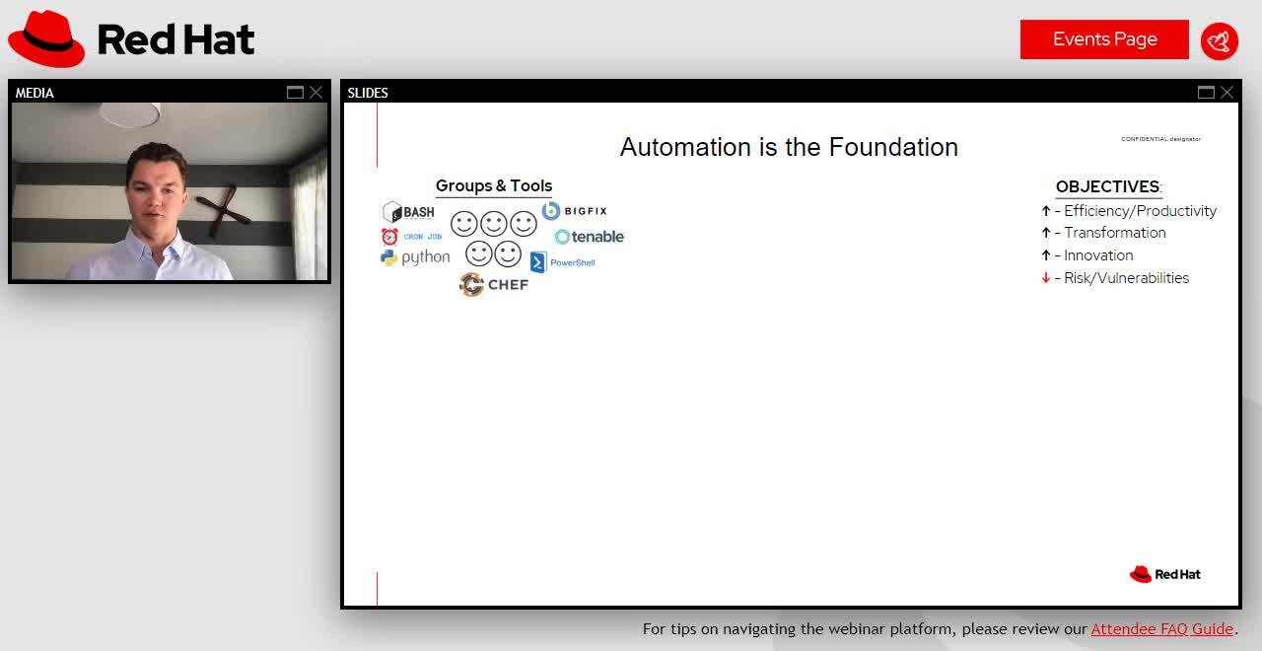Screen dimensions: 1262x651
Task: Click the speaker video feed
Action: point(170,191)
